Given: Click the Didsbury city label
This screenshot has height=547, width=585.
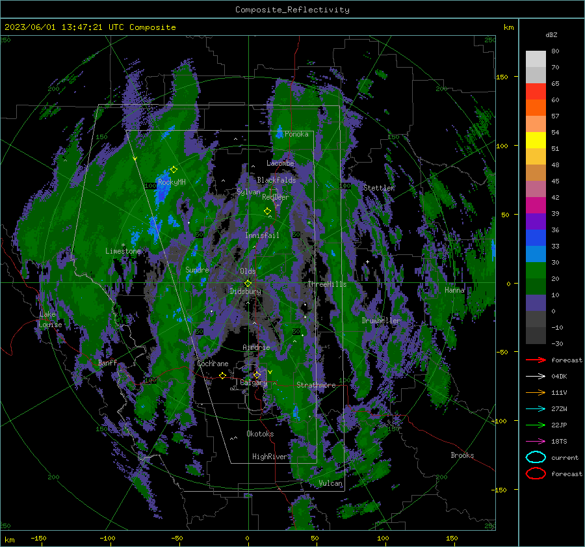Looking at the screenshot, I should 245,291.
